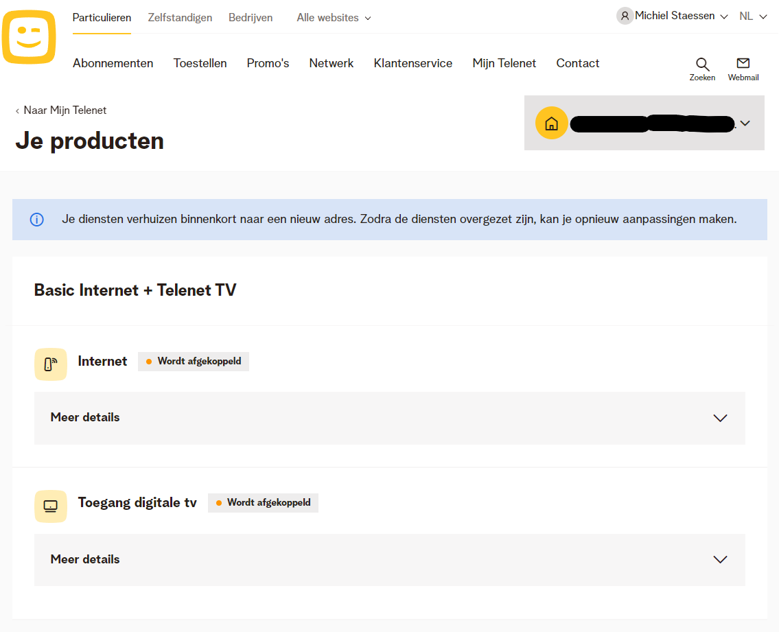
Task: Open the Toestellen menu
Action: coord(200,63)
